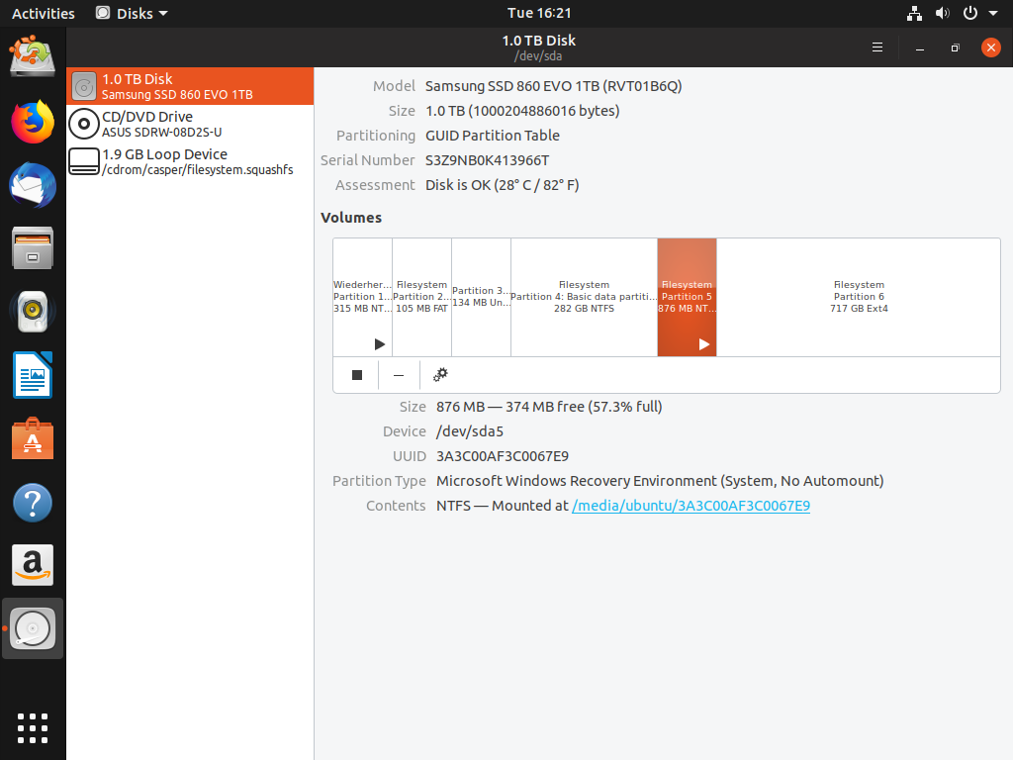Open volume icon in top bar
This screenshot has height=760, width=1013.
click(943, 13)
